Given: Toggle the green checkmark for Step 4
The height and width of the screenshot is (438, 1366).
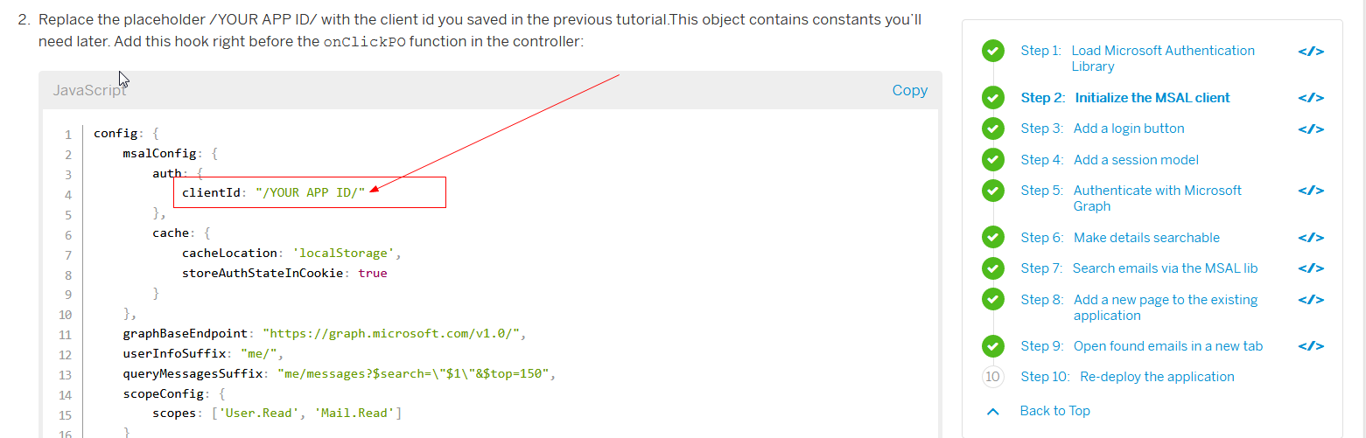Looking at the screenshot, I should pos(992,160).
